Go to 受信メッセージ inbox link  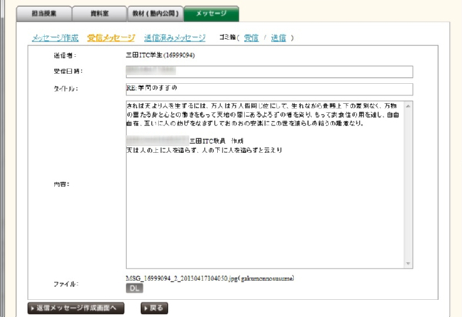[x=111, y=38]
